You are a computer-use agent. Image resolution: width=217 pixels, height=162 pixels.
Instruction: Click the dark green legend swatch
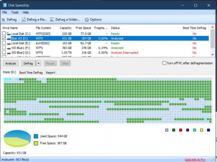pyautogui.click(x=174, y=130)
